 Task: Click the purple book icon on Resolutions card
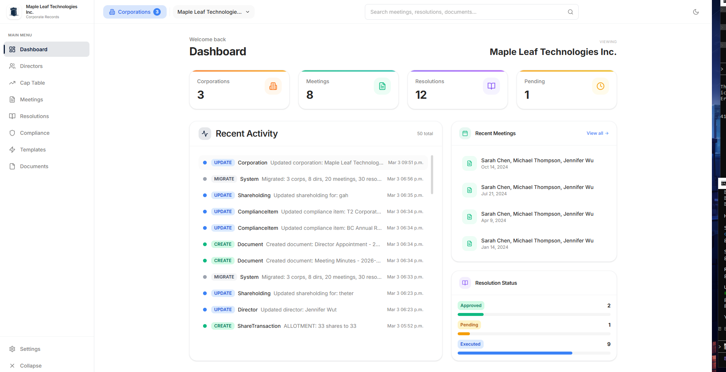coord(491,86)
